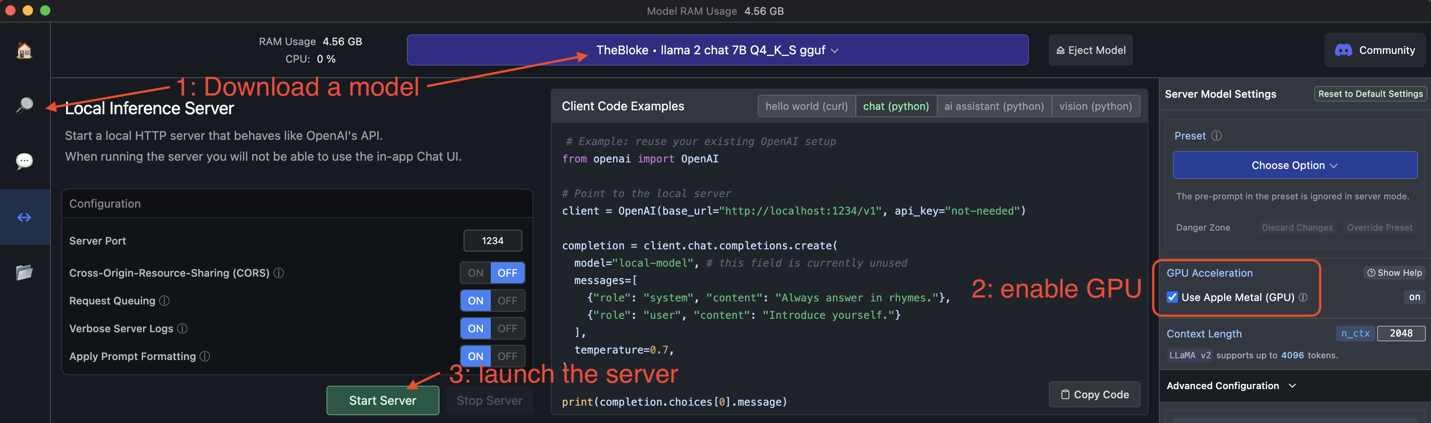Click the macOS yellow minimize button
The height and width of the screenshot is (423, 1431).
pyautogui.click(x=28, y=10)
